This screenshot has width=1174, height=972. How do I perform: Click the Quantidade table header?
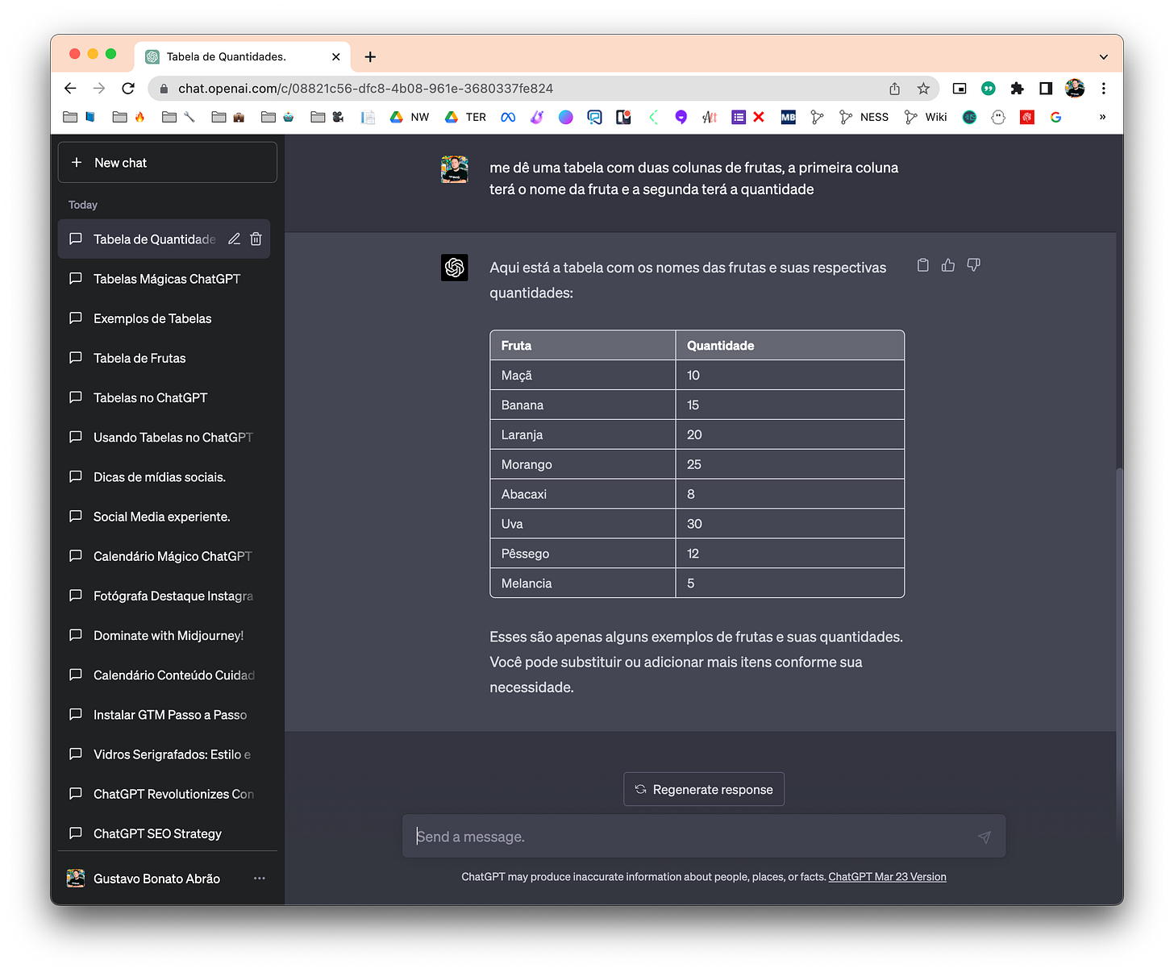[790, 345]
